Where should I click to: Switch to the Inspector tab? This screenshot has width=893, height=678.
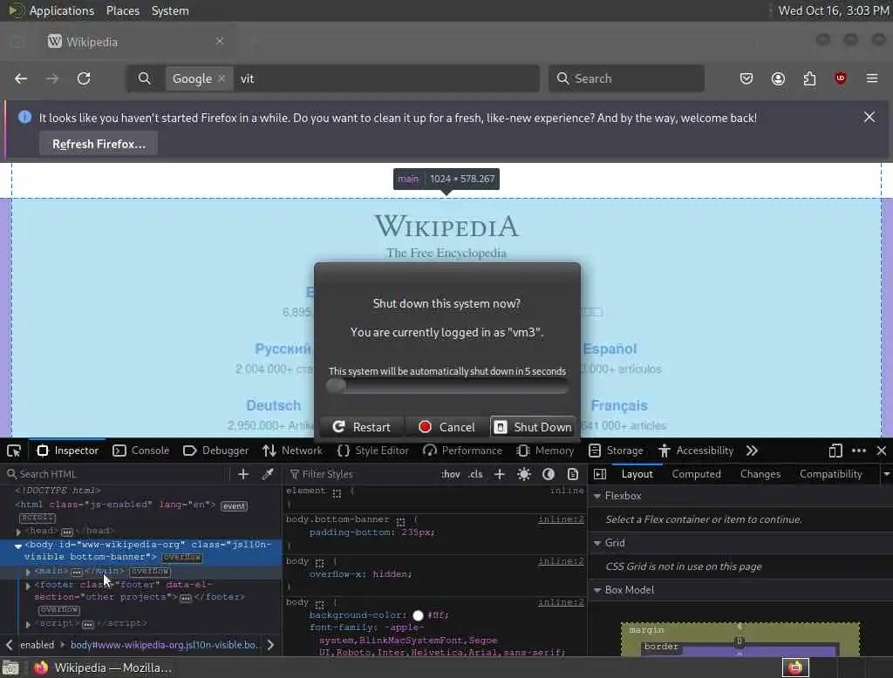pyautogui.click(x=67, y=451)
